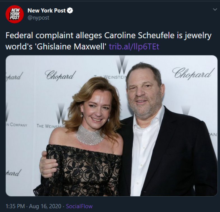Click the Chopard logo above the woman's head

tap(60, 74)
